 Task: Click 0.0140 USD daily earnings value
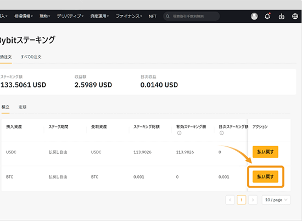tap(159, 85)
